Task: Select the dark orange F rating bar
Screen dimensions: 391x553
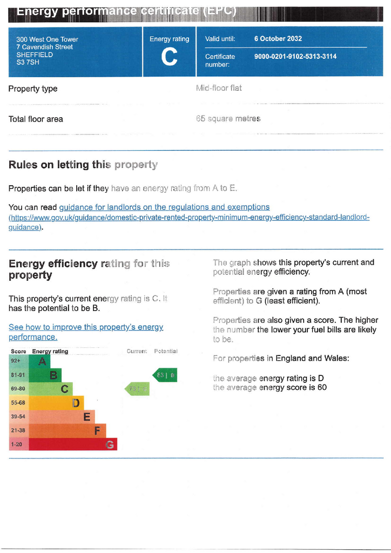Action: [68, 430]
